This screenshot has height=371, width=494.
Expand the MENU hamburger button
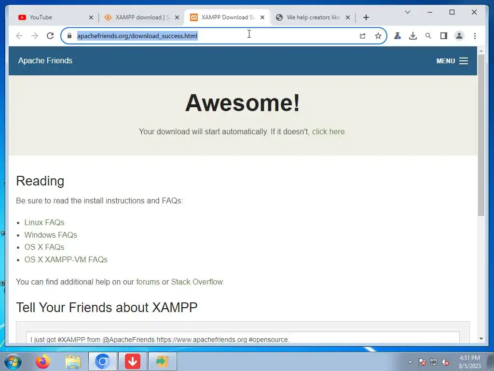pyautogui.click(x=452, y=61)
